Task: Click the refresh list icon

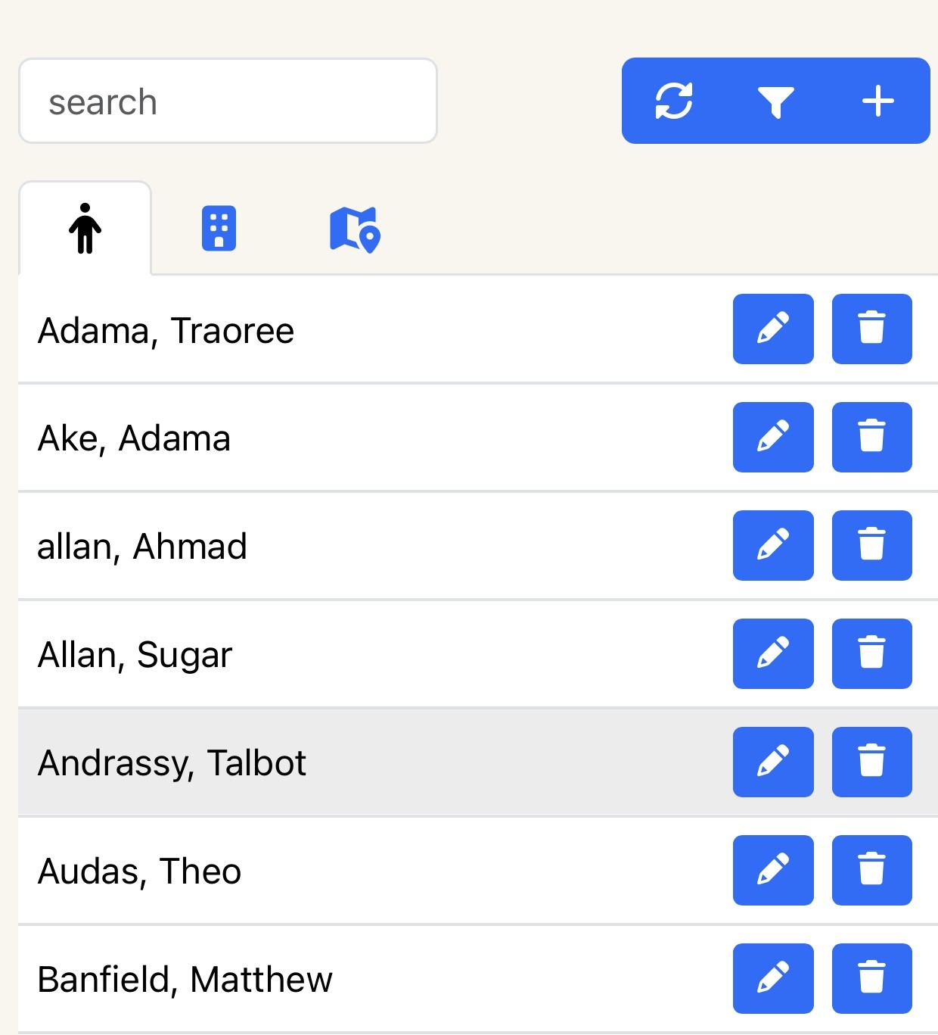Action: (x=674, y=101)
